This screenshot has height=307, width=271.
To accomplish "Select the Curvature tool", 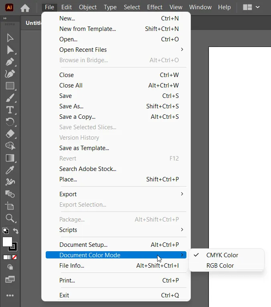I will (x=10, y=74).
